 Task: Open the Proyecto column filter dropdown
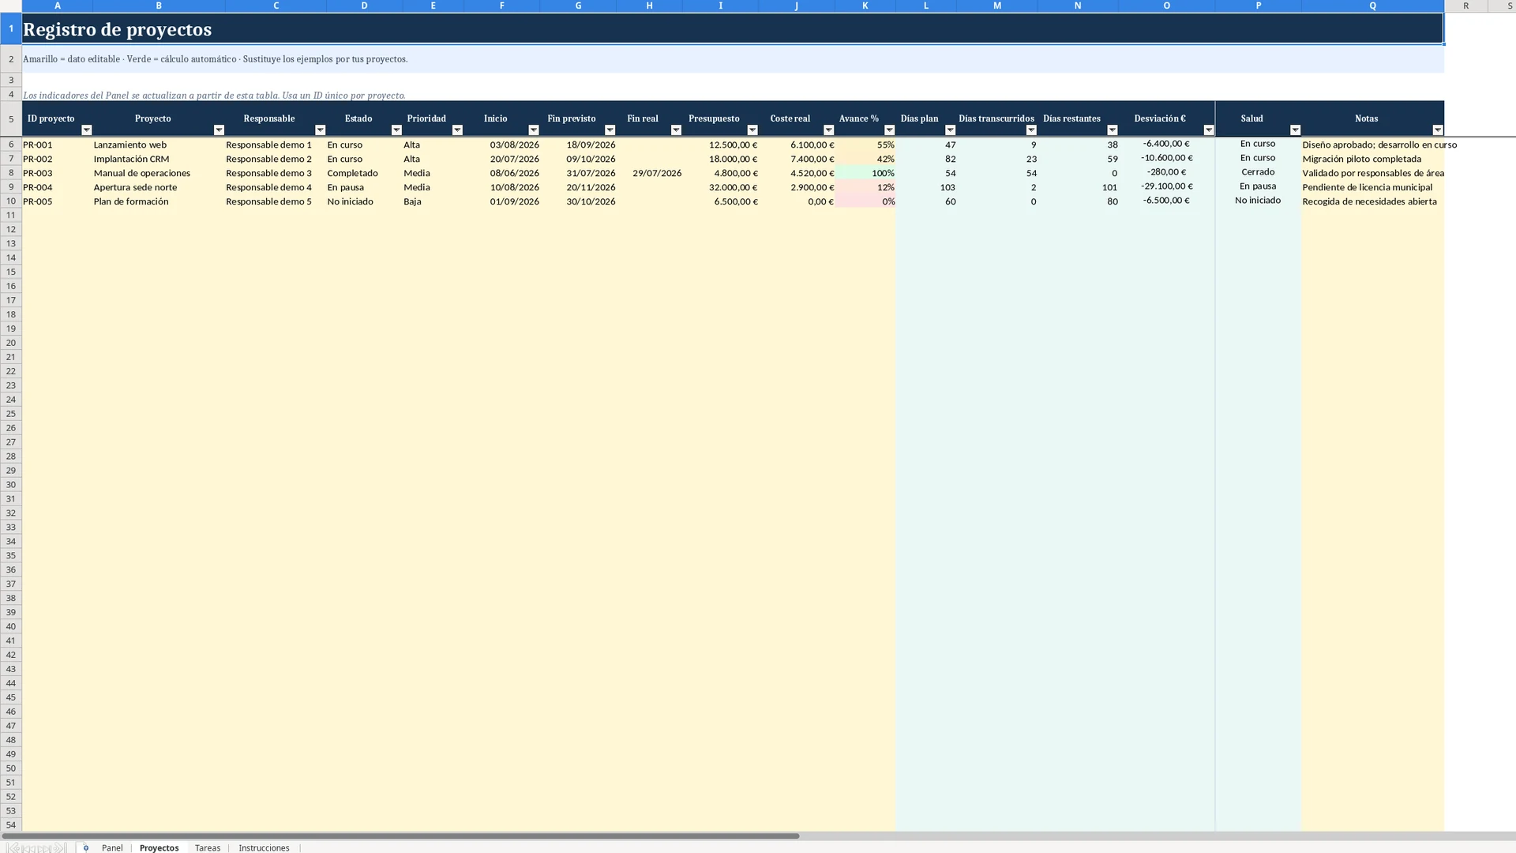pos(219,130)
